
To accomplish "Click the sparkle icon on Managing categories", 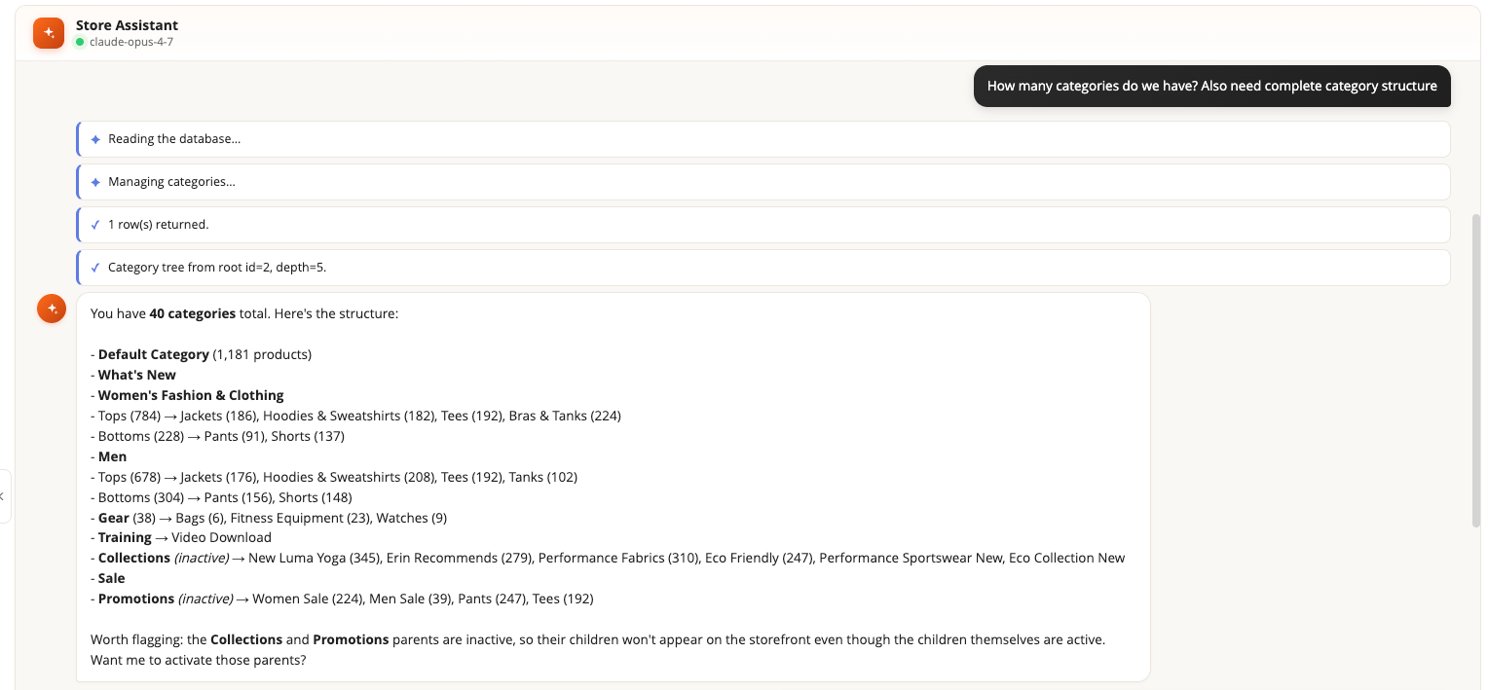I will 95,182.
